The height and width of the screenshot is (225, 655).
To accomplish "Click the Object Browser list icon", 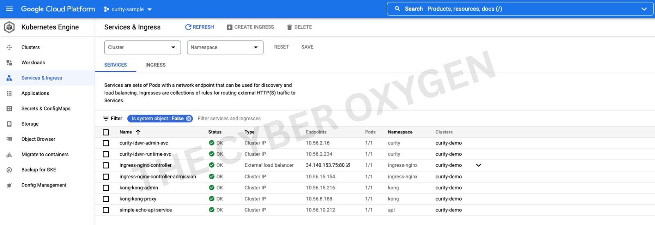I will [x=9, y=139].
